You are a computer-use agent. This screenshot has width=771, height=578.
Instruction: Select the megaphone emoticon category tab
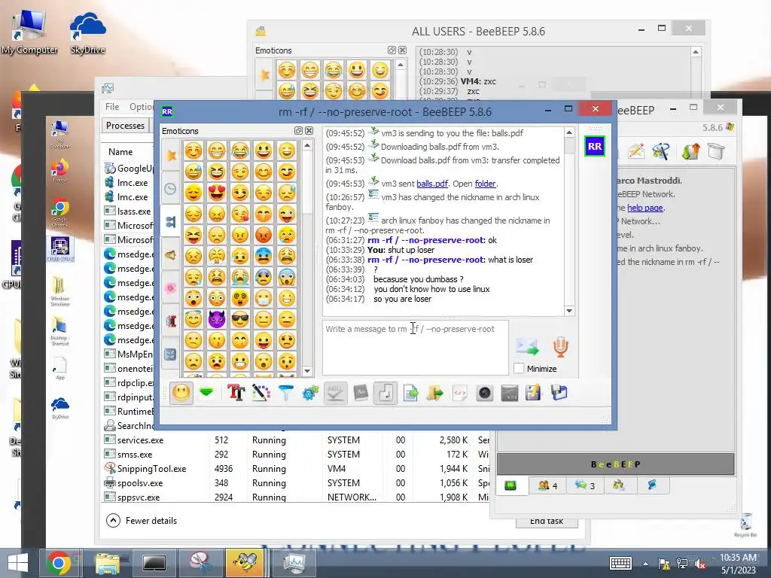(x=171, y=255)
